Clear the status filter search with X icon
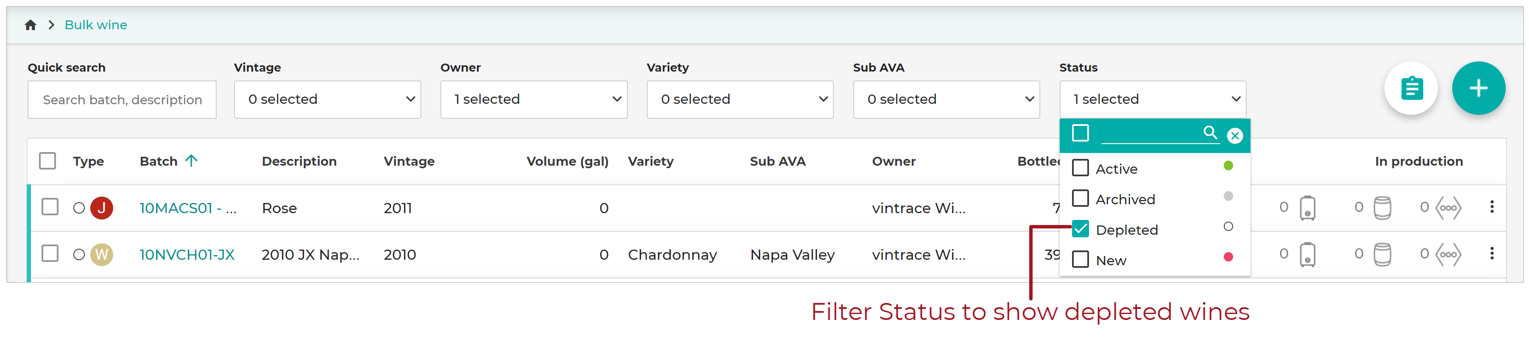 click(1234, 135)
